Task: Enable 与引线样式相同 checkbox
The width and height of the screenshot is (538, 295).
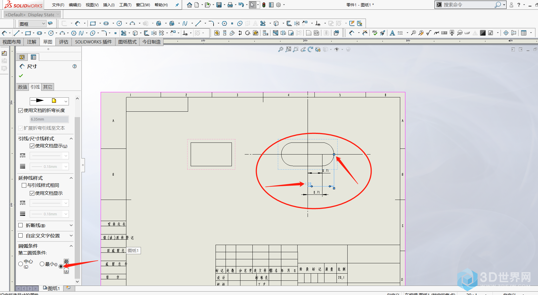Action: point(24,185)
